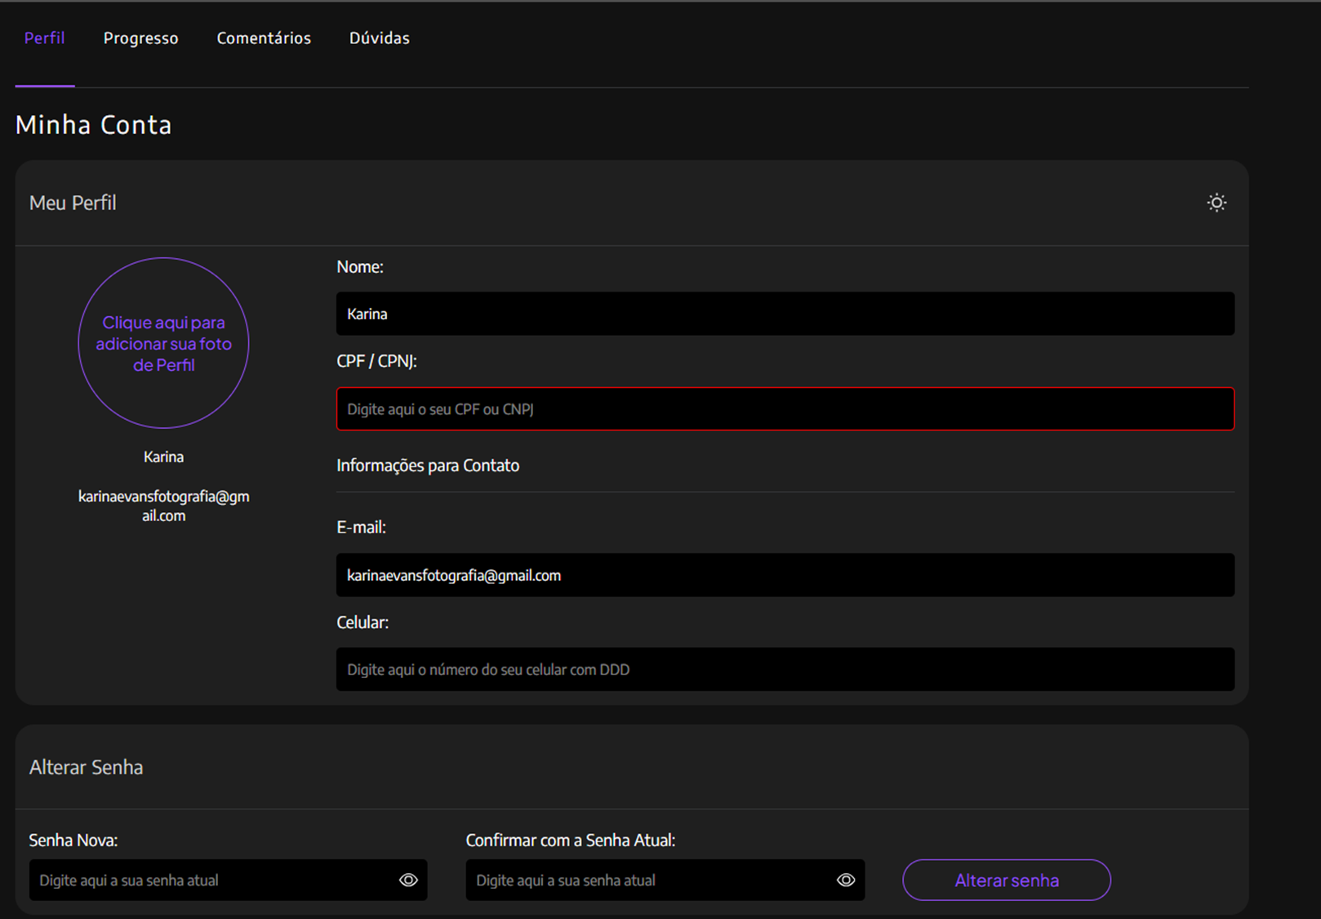Click into the Celular phone number field
The width and height of the screenshot is (1321, 919).
point(785,670)
